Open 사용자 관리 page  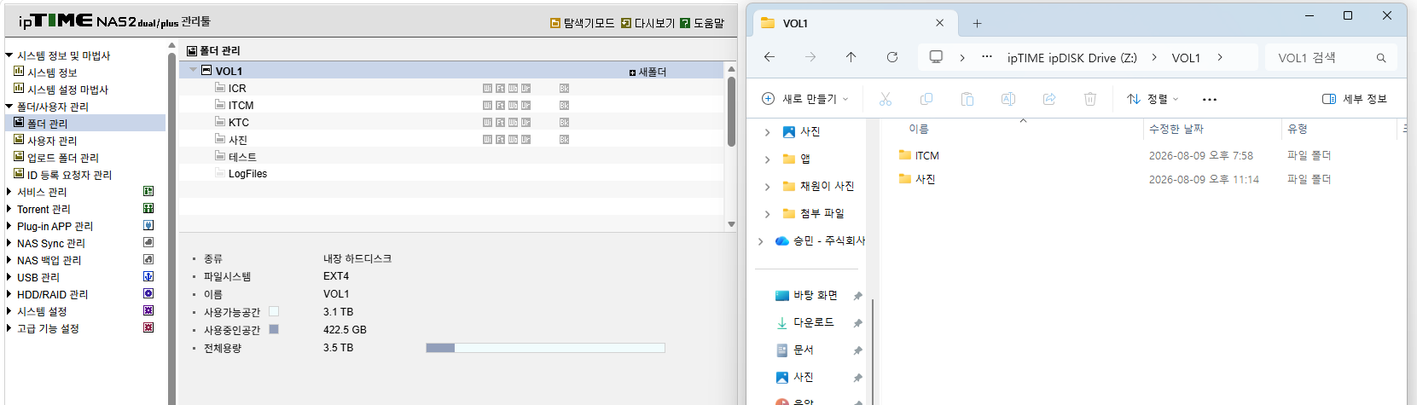[52, 141]
